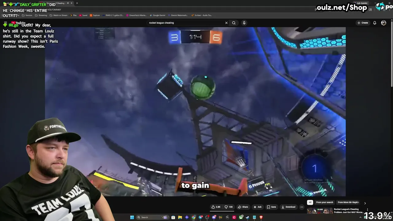The width and height of the screenshot is (393, 221).
Task: Open Google Chrome from the taskbar
Action: click(193, 217)
